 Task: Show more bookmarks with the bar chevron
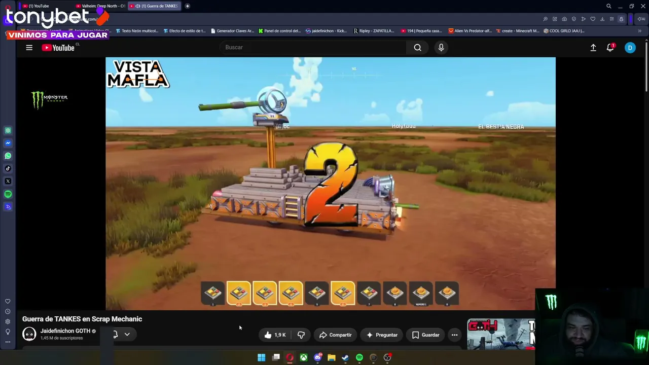(639, 31)
